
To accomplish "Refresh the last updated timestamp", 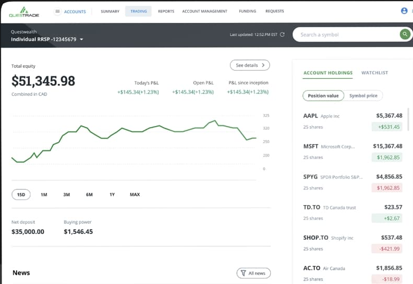I will pos(282,34).
